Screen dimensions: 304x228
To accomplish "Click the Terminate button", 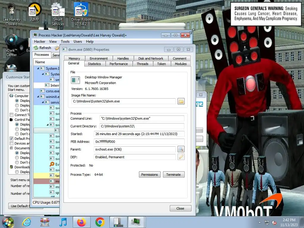I will point(173,175).
